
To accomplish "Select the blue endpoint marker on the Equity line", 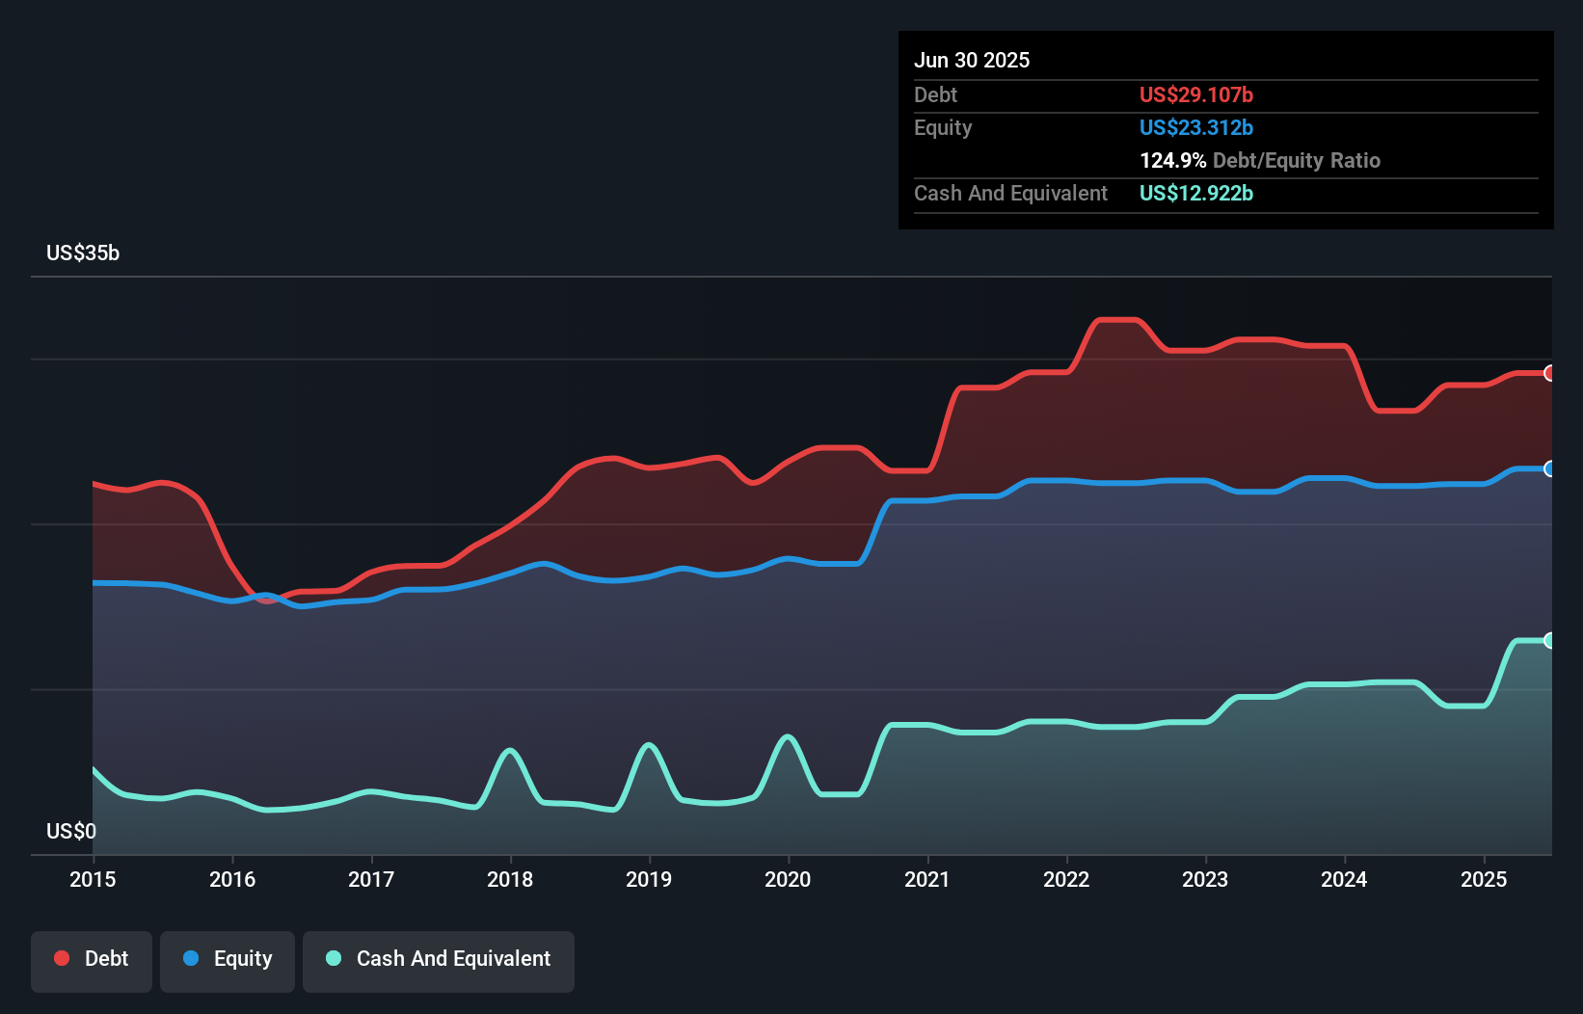I will 1549,469.
